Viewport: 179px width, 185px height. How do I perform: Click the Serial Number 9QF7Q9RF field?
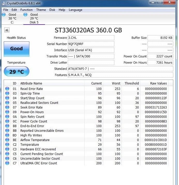[91, 44]
